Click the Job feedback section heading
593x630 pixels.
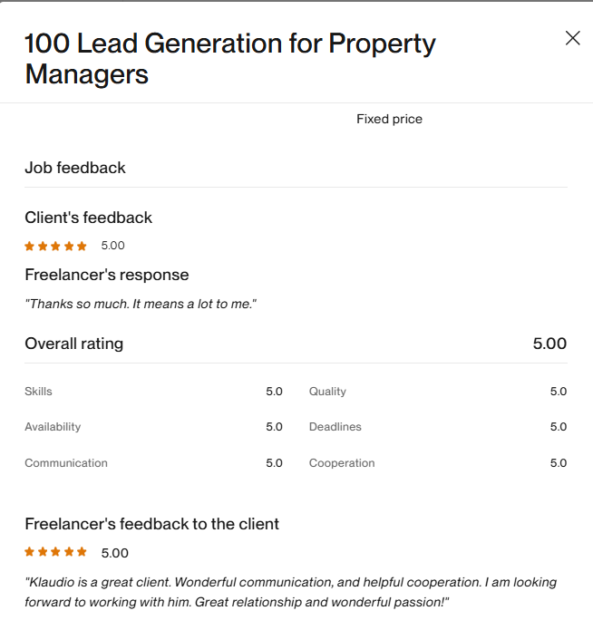coord(75,168)
